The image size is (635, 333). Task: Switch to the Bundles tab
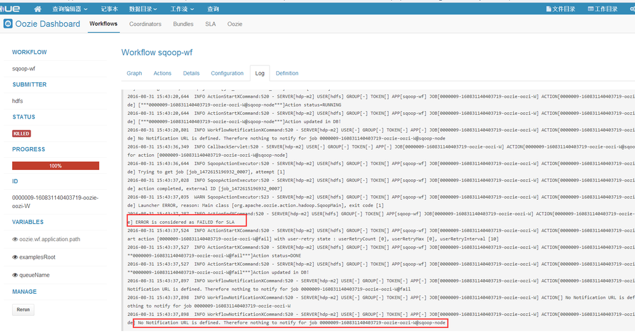183,24
